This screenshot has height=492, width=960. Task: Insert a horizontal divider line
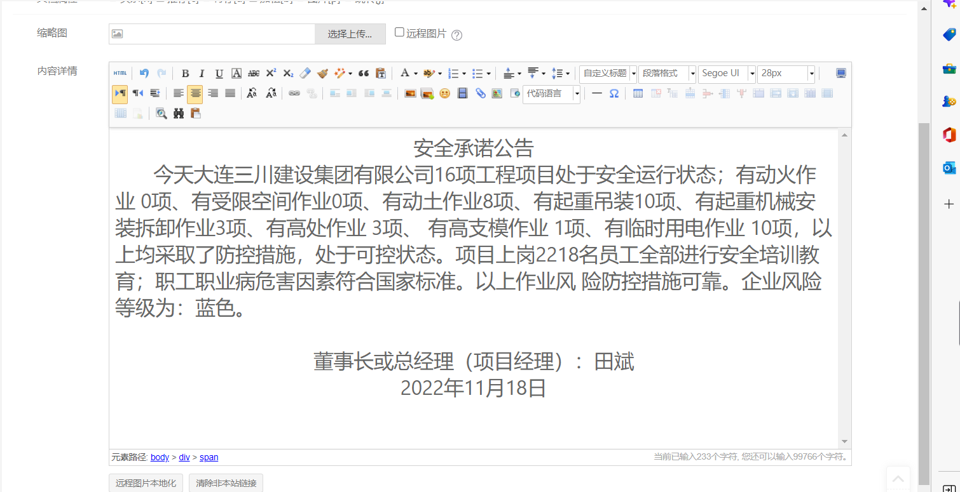coord(597,93)
